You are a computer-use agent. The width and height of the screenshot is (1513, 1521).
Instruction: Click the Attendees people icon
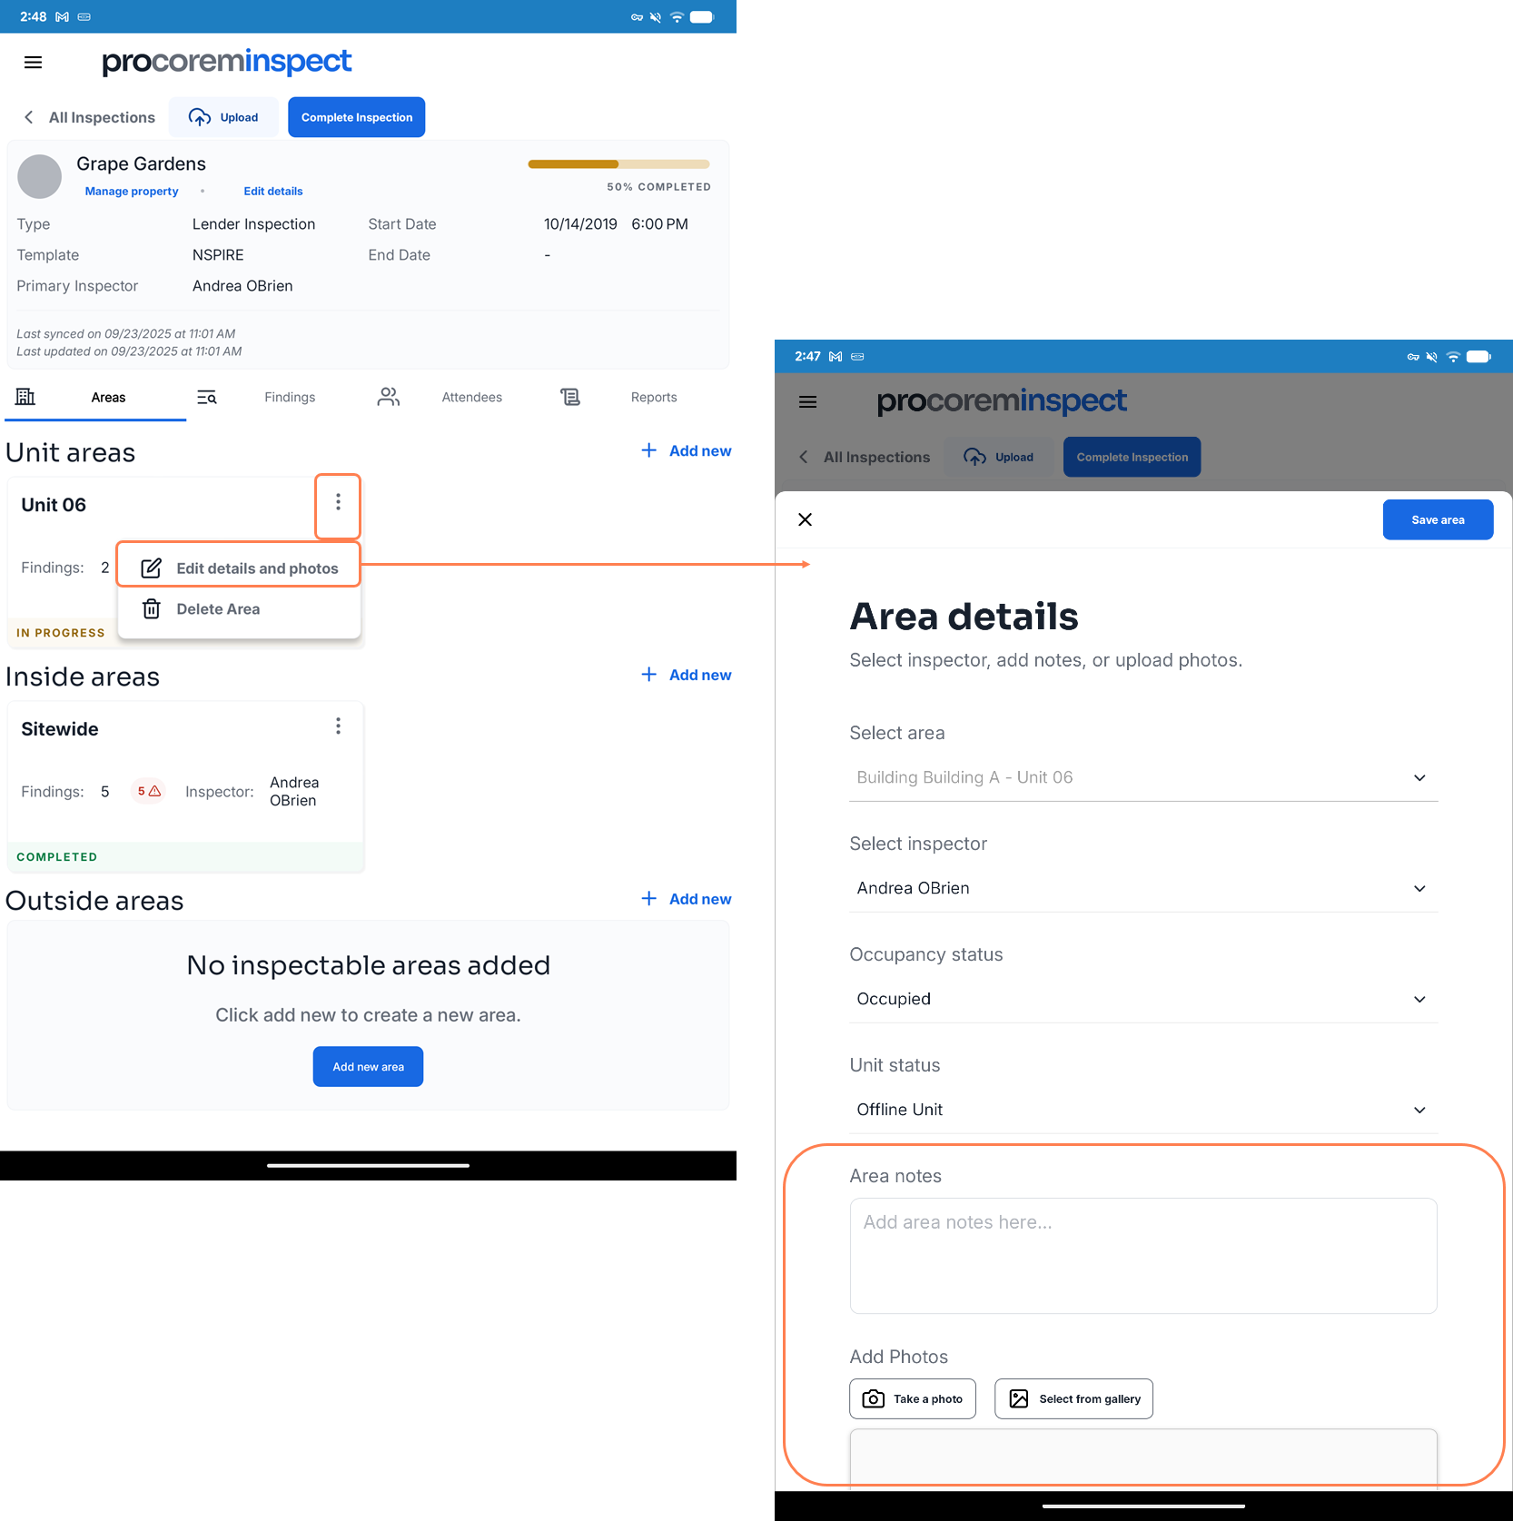click(389, 397)
